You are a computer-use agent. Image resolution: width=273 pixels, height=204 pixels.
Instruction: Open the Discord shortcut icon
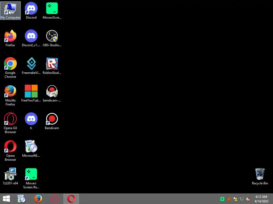[31, 11]
